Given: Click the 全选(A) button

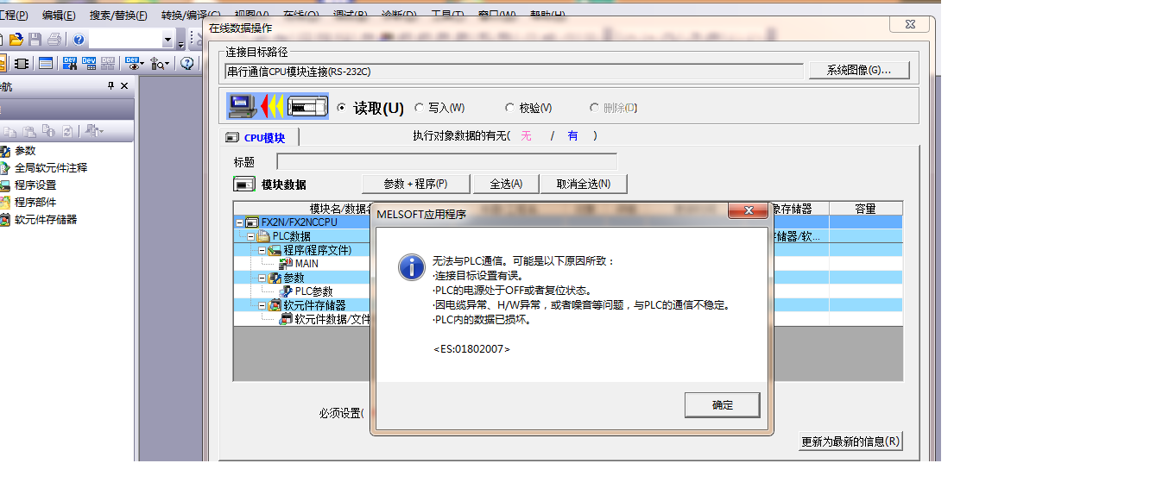Looking at the screenshot, I should pyautogui.click(x=506, y=184).
